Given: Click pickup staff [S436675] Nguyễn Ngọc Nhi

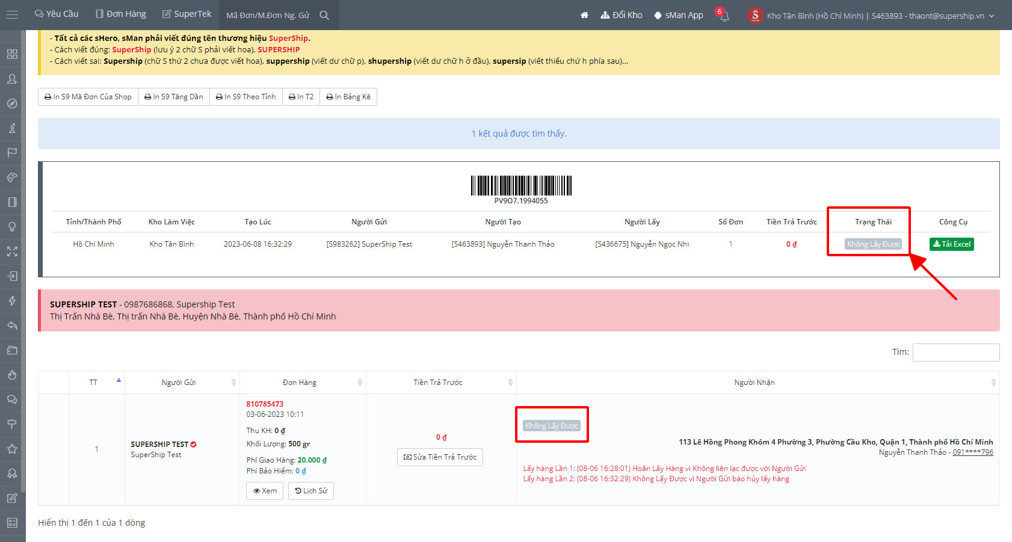Looking at the screenshot, I should pyautogui.click(x=642, y=244).
